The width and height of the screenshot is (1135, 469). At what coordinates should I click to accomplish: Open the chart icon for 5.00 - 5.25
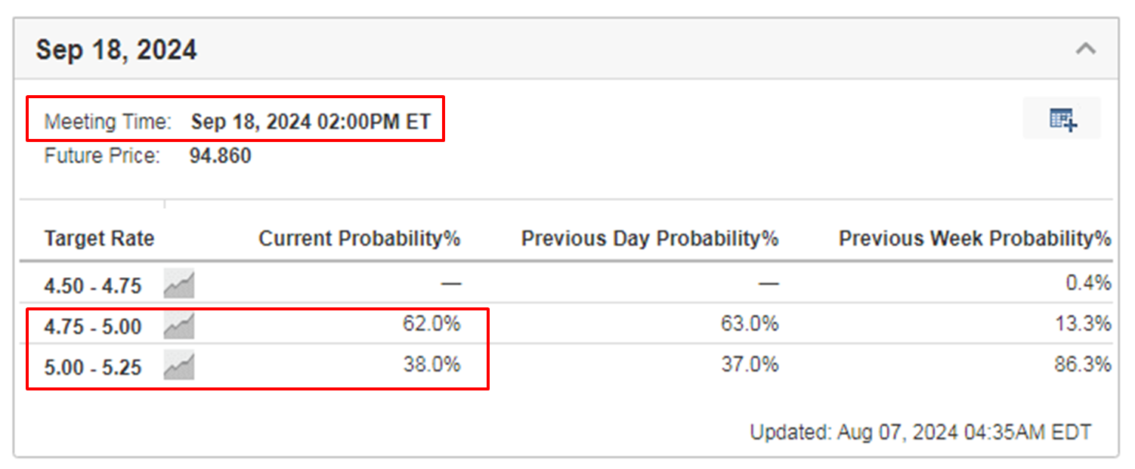179,366
